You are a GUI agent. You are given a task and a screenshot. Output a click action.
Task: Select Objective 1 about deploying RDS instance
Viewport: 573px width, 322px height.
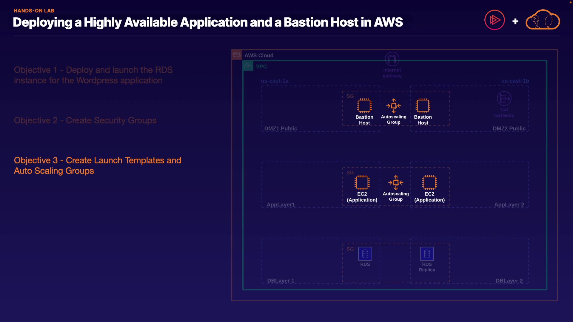(x=93, y=75)
